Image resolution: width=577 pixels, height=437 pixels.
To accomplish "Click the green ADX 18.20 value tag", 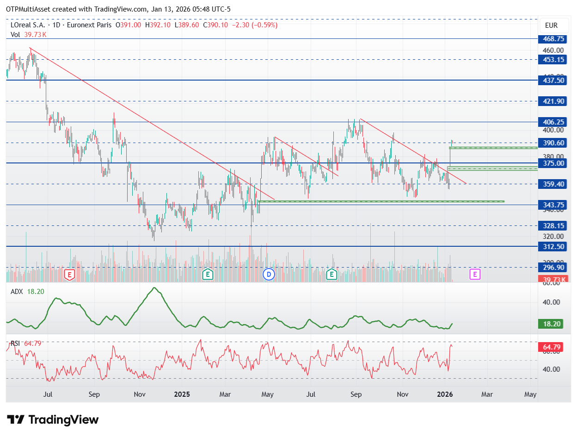I will (553, 324).
